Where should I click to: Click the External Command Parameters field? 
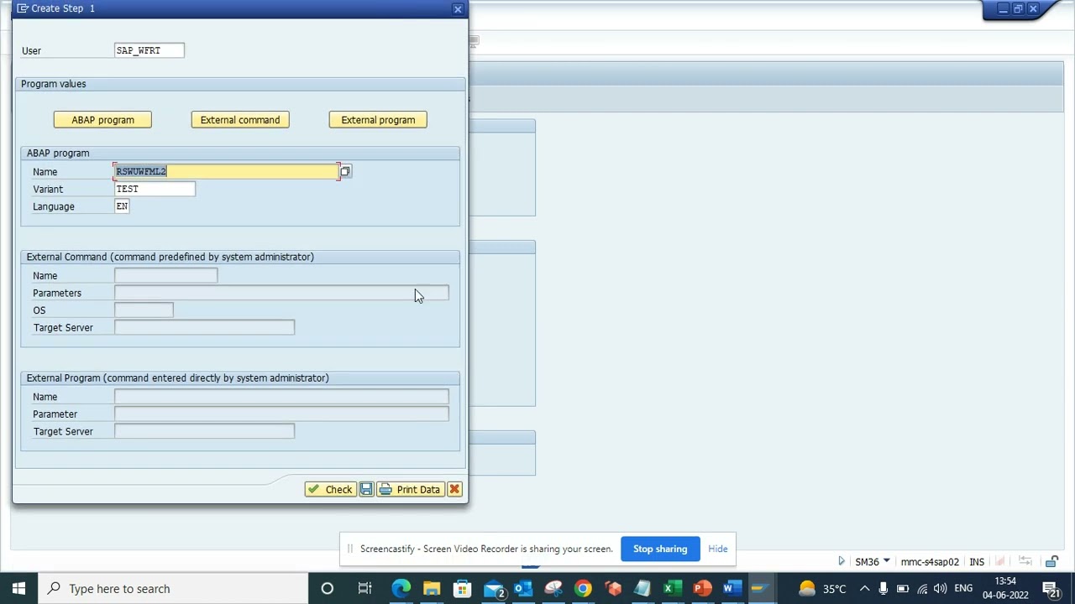(281, 293)
